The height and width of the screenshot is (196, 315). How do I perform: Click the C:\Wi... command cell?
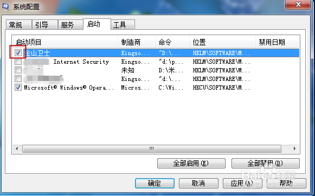(x=171, y=87)
